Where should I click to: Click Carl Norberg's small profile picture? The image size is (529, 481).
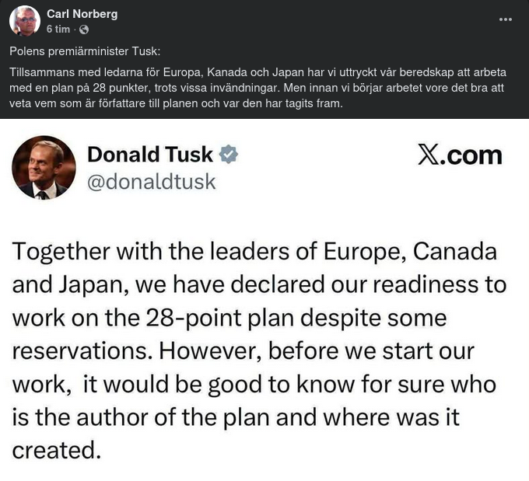tap(25, 21)
